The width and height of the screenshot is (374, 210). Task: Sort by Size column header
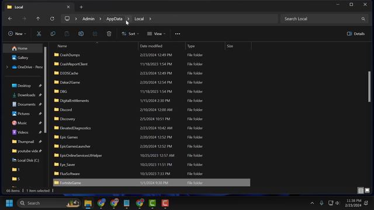[x=230, y=46]
